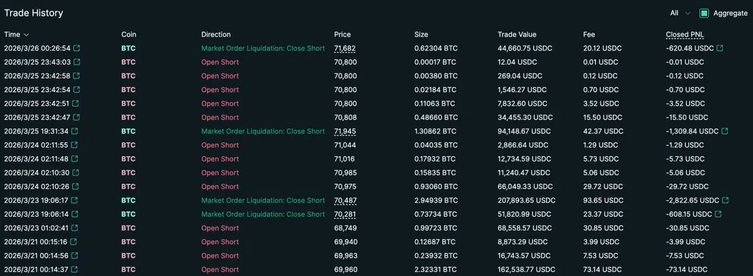
Task: Open external link for 2026/3/25 19:31:34 trade
Action: click(75, 131)
